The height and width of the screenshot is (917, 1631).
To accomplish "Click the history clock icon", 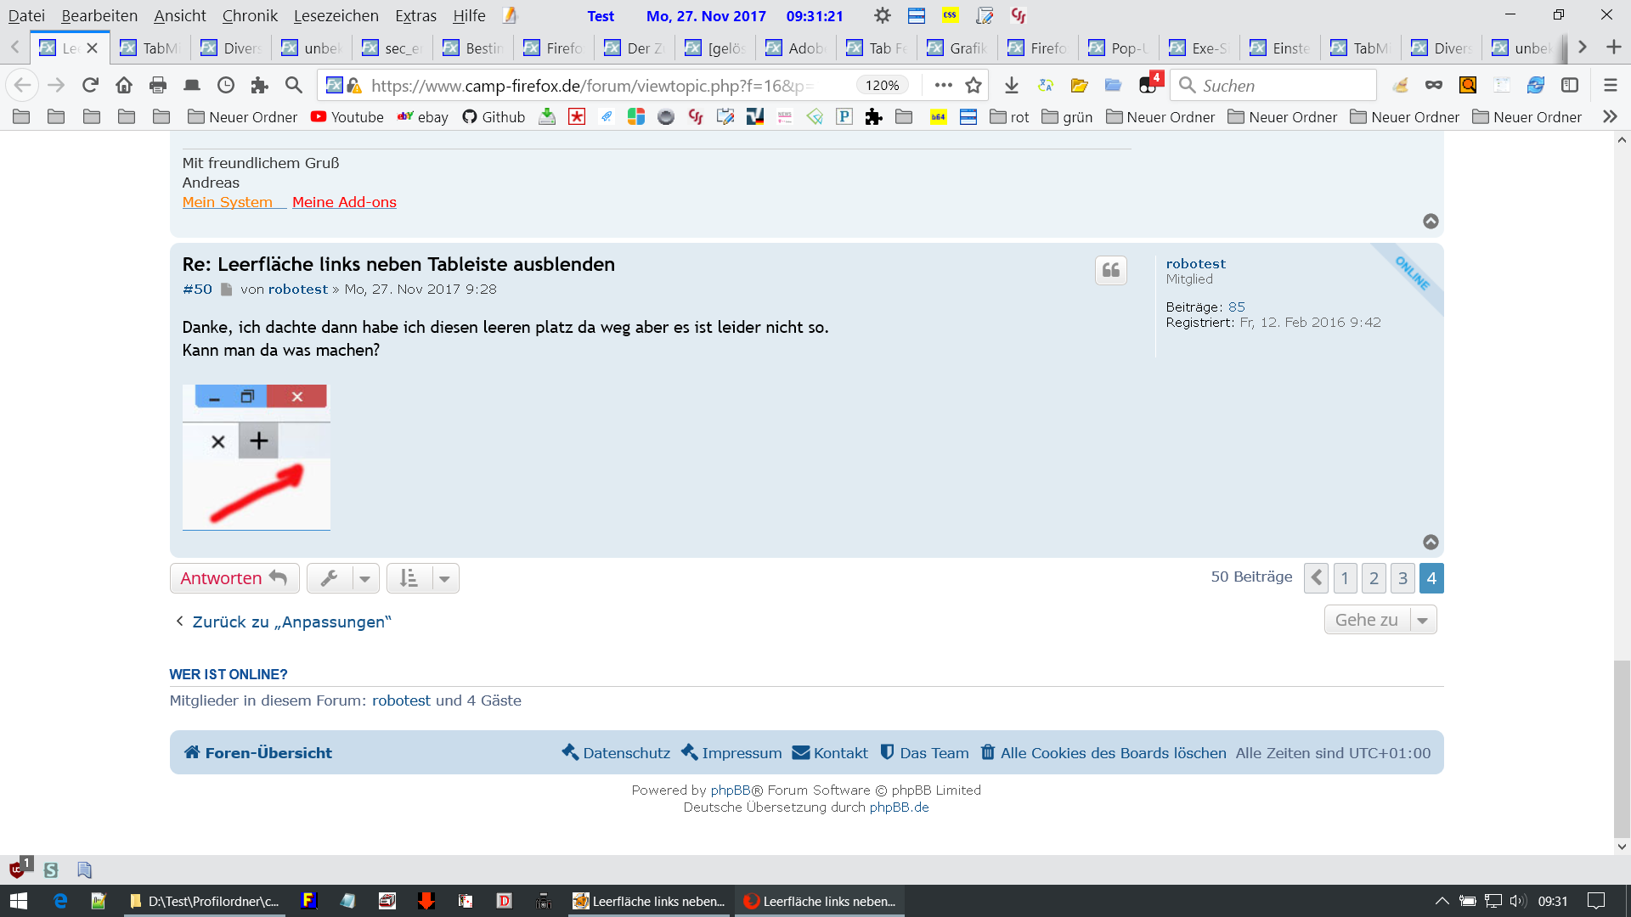I will 226,85.
